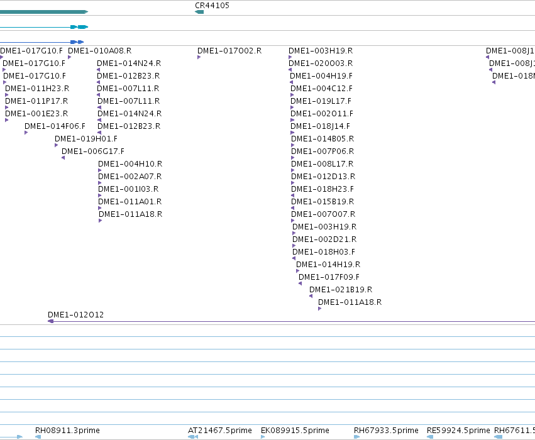
Task: Select the DME1-021B19.R triangle marker
Action: [311, 296]
